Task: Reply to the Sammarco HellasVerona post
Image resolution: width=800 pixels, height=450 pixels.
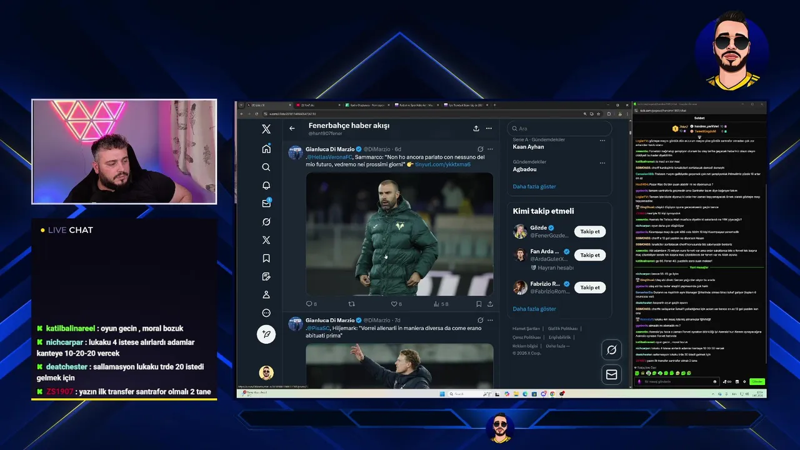Action: (311, 304)
